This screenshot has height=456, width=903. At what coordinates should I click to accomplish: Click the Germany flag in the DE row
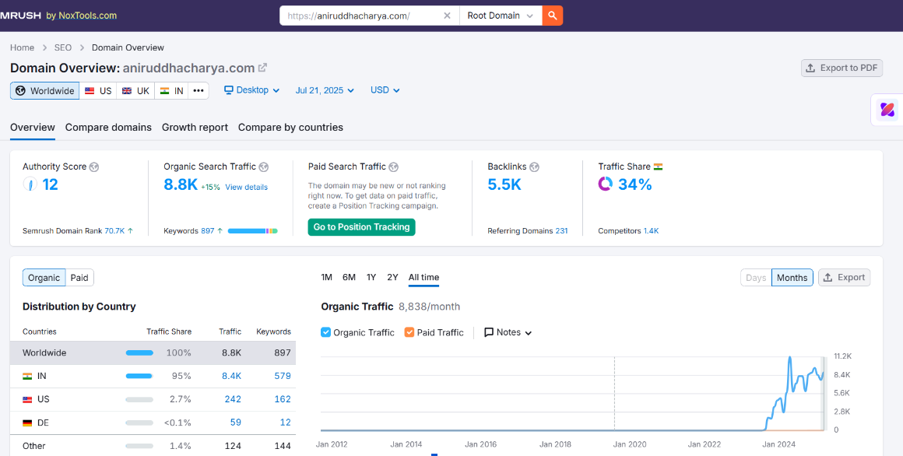tap(27, 423)
